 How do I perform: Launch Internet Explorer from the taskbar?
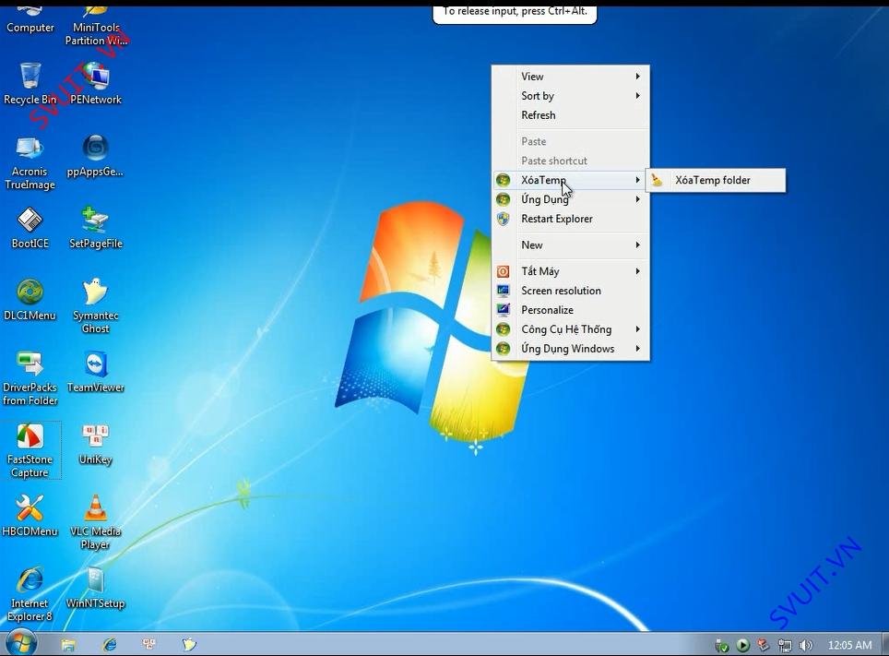(x=110, y=644)
